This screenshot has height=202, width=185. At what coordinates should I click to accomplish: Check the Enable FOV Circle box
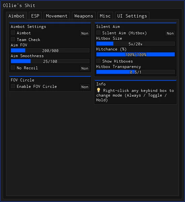[13, 86]
